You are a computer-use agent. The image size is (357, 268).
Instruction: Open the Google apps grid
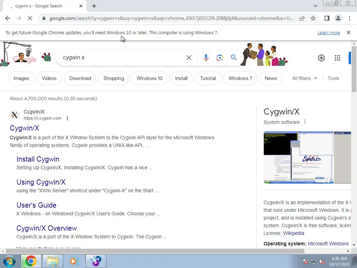337,58
